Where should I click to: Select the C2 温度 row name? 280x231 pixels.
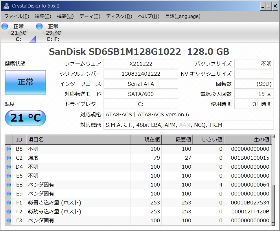pyautogui.click(x=33, y=158)
